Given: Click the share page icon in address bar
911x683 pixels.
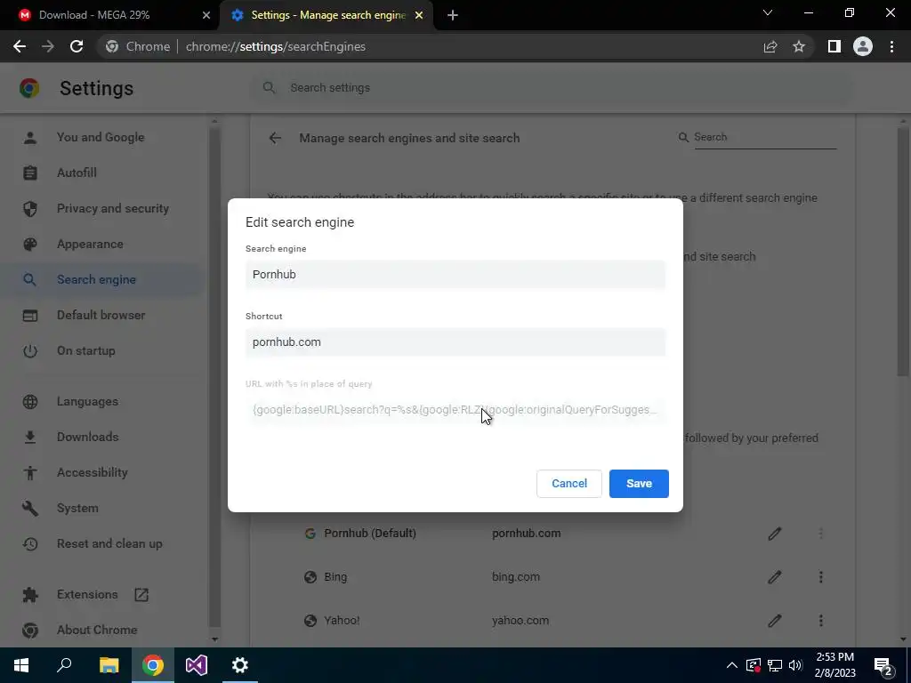Looking at the screenshot, I should [x=770, y=46].
